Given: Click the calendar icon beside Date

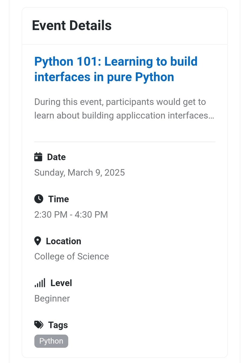Looking at the screenshot, I should tap(38, 157).
